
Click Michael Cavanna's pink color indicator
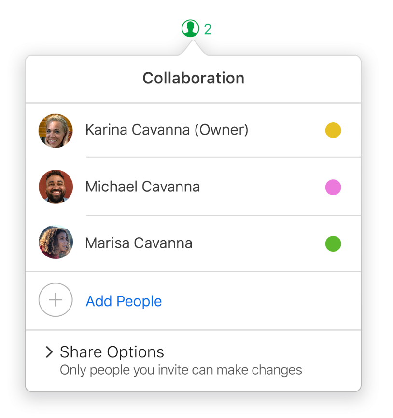[333, 187]
